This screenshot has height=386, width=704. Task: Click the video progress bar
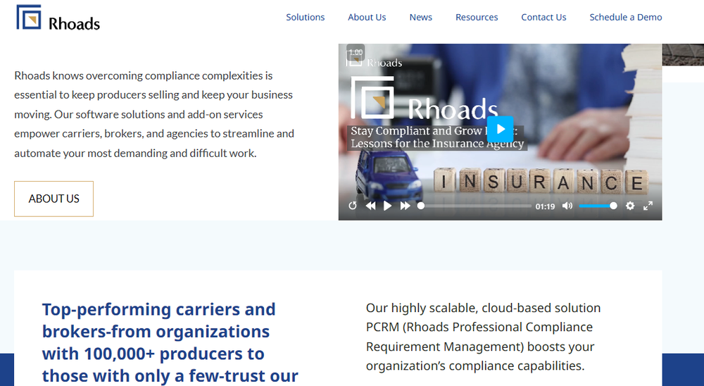pyautogui.click(x=474, y=206)
